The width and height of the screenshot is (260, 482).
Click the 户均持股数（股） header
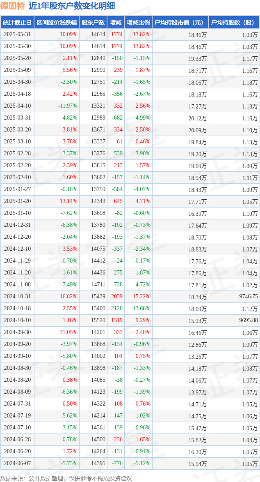234,23
